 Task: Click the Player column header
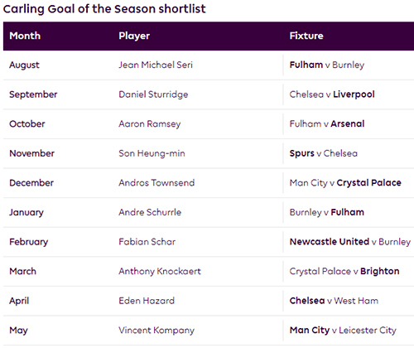click(x=134, y=36)
